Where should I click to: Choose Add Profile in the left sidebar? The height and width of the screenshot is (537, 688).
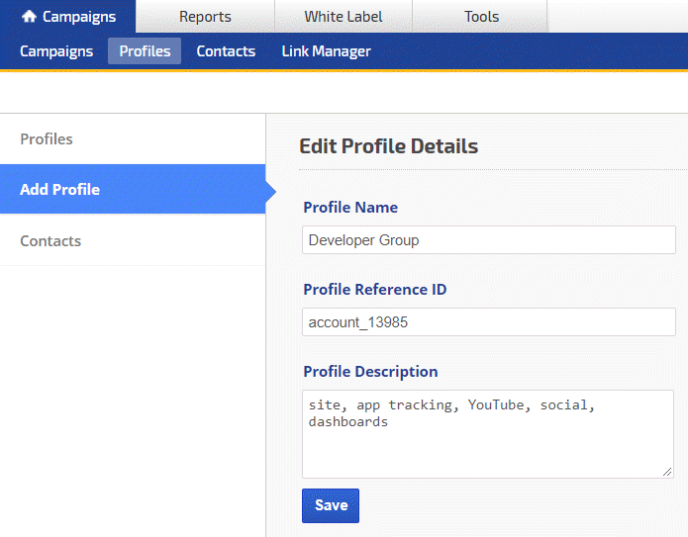(x=60, y=190)
